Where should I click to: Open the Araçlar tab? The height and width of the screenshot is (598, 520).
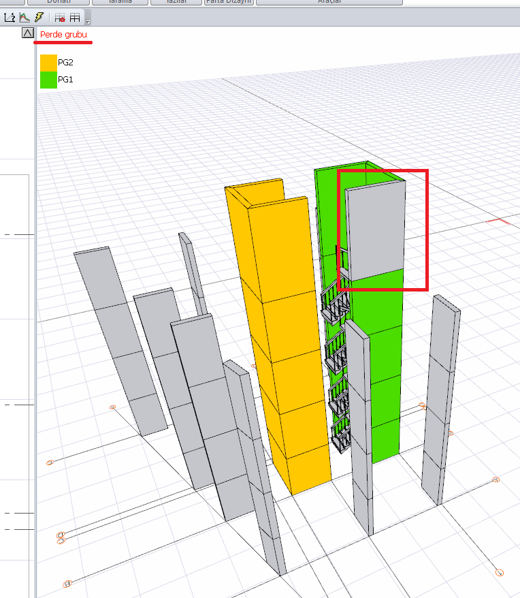click(x=329, y=2)
